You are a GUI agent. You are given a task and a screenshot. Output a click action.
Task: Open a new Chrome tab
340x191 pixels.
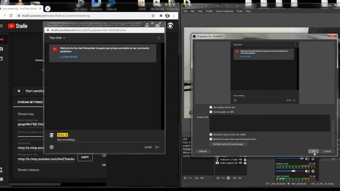48,8
